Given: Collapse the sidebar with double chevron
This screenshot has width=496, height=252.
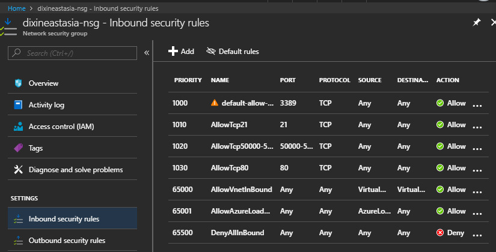Looking at the screenshot, I should click(x=147, y=53).
